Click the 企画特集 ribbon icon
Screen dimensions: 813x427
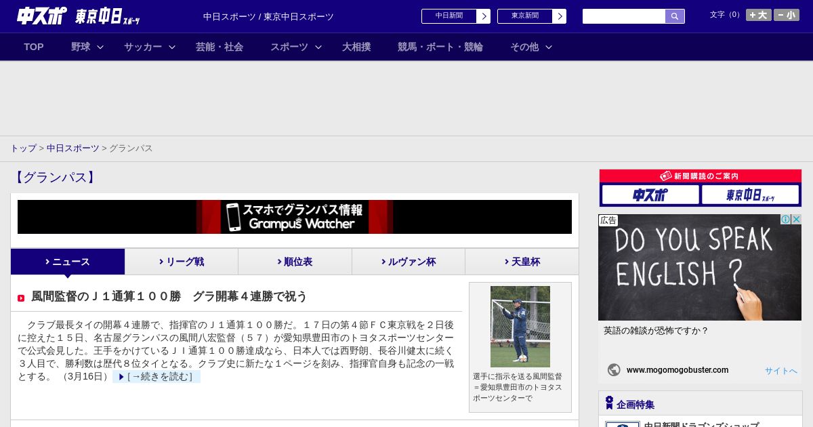pyautogui.click(x=609, y=403)
